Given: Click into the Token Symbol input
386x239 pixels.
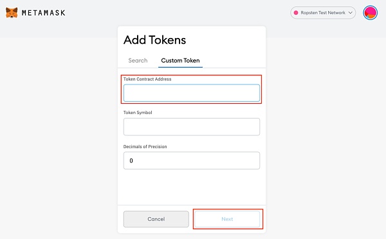Looking at the screenshot, I should point(192,127).
